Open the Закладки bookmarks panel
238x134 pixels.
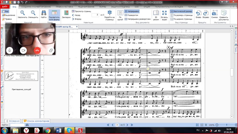point(66,14)
